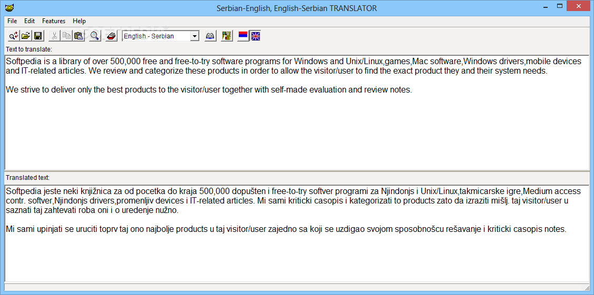Screen dimensions: 594x295
Task: Expand the English - Serbian language dropdown
Action: click(x=194, y=36)
